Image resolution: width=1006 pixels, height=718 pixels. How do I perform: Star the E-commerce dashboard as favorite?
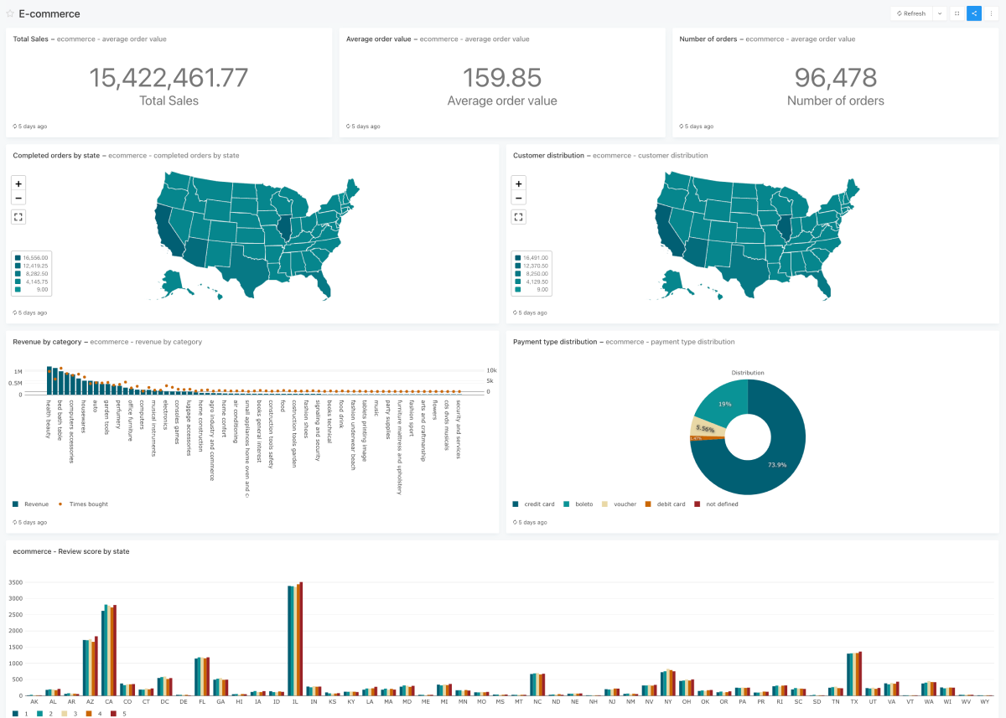click(10, 13)
